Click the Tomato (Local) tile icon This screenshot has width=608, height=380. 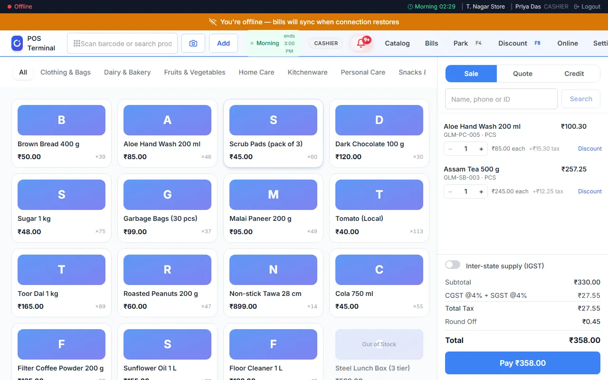tap(379, 195)
